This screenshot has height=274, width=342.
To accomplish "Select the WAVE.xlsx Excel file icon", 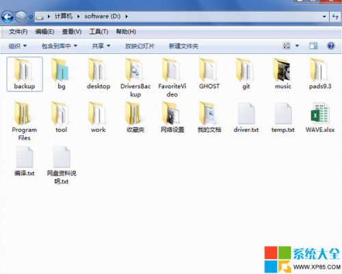I will tap(320, 113).
